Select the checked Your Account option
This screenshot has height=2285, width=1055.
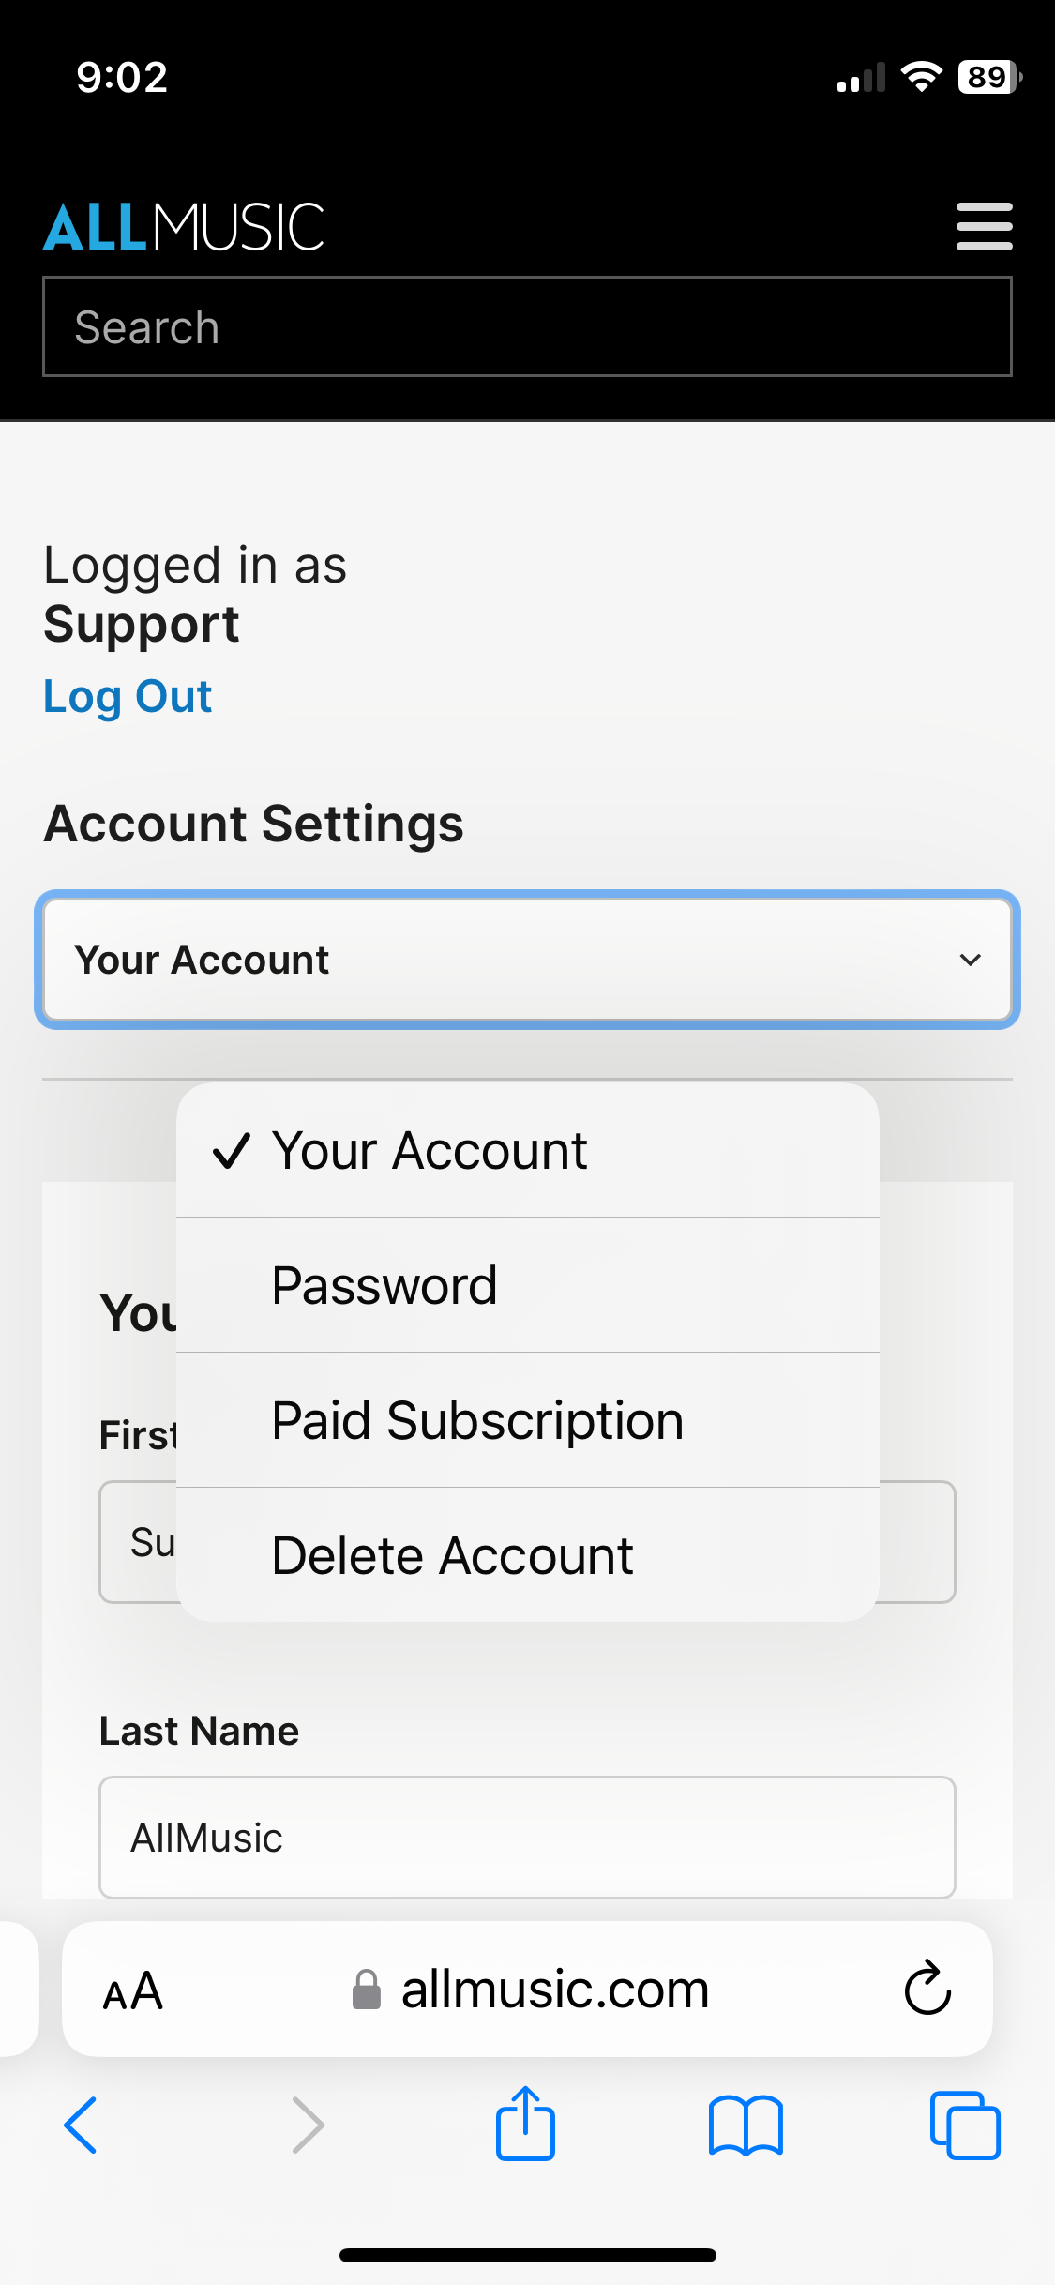tap(430, 1150)
